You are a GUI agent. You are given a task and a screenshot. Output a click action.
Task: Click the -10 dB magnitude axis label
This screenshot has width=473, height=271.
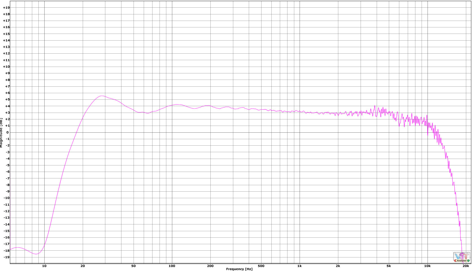click(6, 198)
